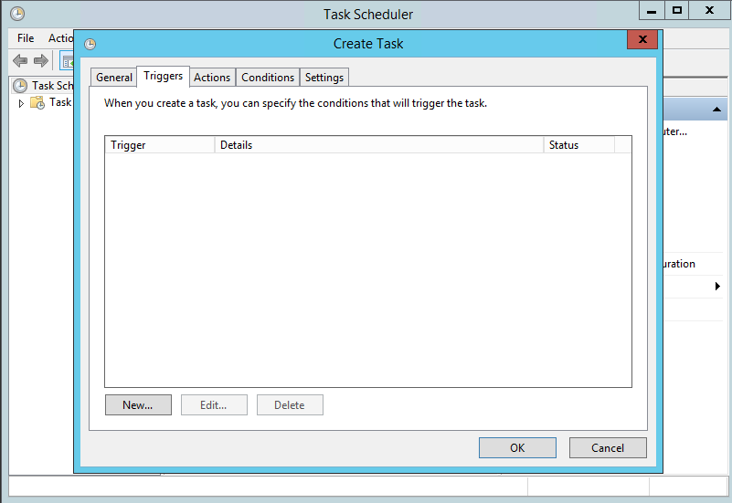Open the Settings tab
This screenshot has height=503, width=732.
[324, 78]
